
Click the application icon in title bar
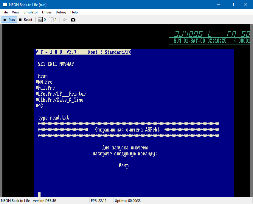[x=5, y=4]
